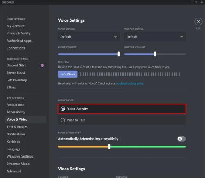Open Accessibility settings
The width and height of the screenshot is (205, 178).
(16, 112)
